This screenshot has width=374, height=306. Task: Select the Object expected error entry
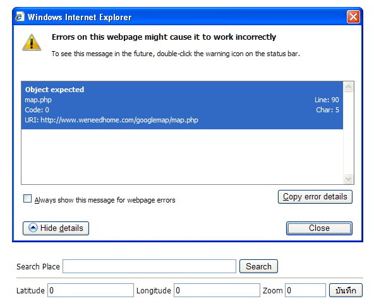[182, 105]
